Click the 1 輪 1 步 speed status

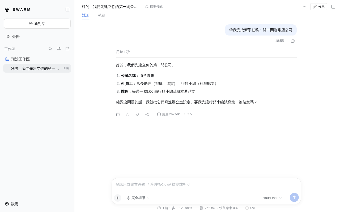tap(175, 208)
